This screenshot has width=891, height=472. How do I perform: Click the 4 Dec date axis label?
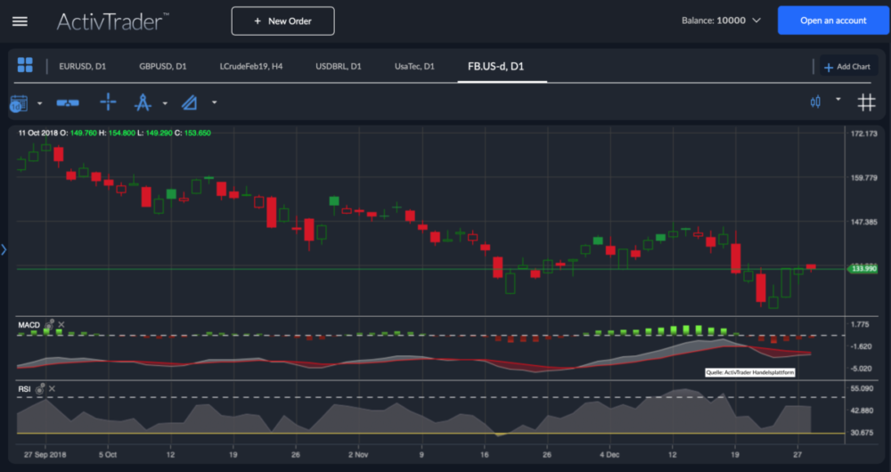tap(609, 455)
